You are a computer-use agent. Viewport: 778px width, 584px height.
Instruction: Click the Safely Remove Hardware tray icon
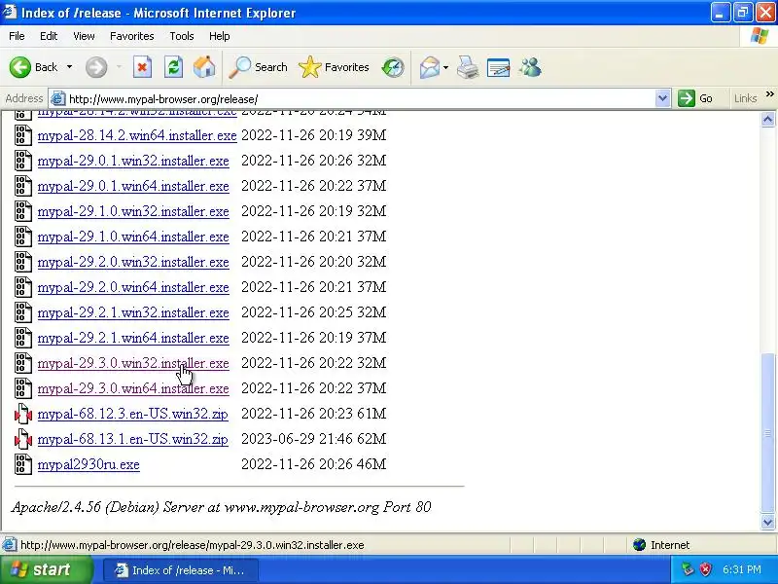coord(688,569)
